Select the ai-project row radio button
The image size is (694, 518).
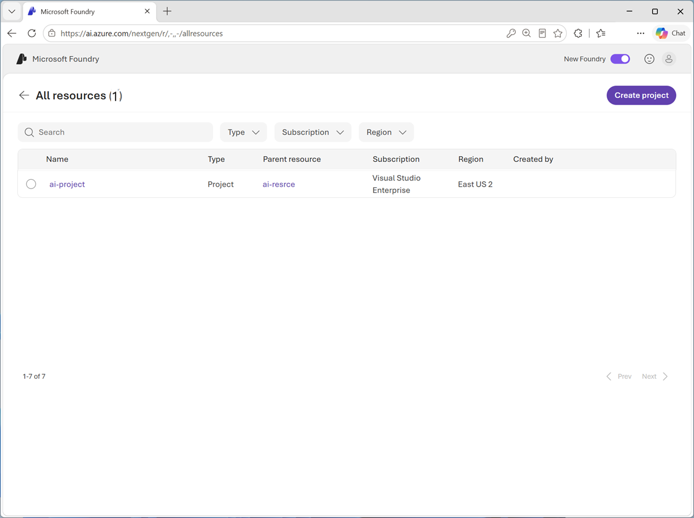tap(31, 184)
